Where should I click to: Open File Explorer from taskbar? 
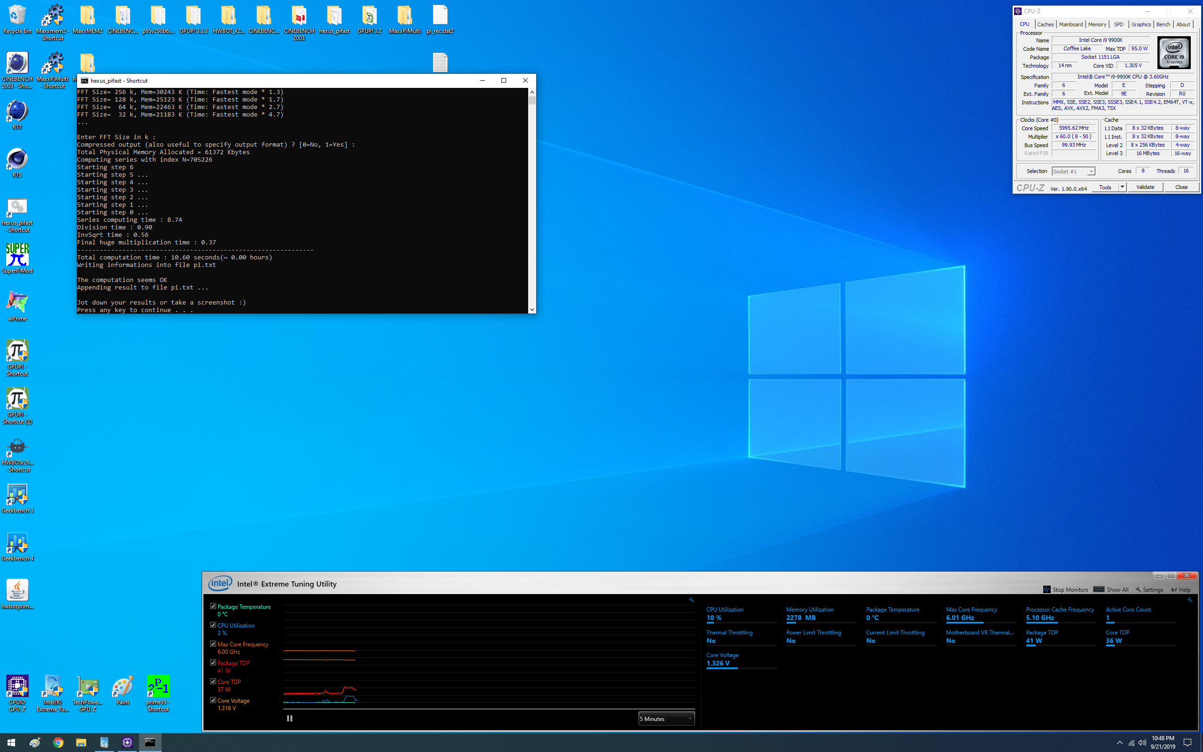[x=81, y=743]
